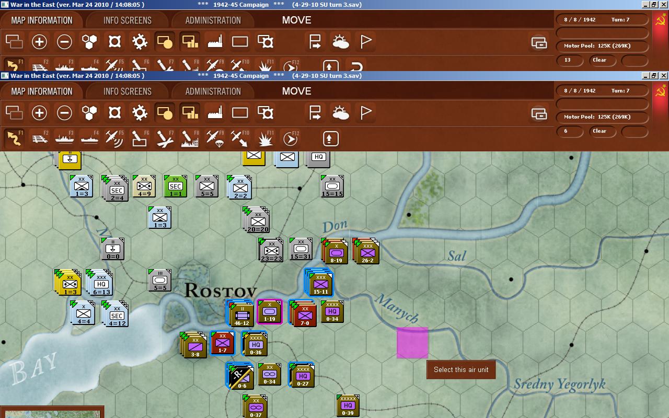The width and height of the screenshot is (669, 418).
Task: Select the 6=13 corps HQ unit
Action: (100, 282)
